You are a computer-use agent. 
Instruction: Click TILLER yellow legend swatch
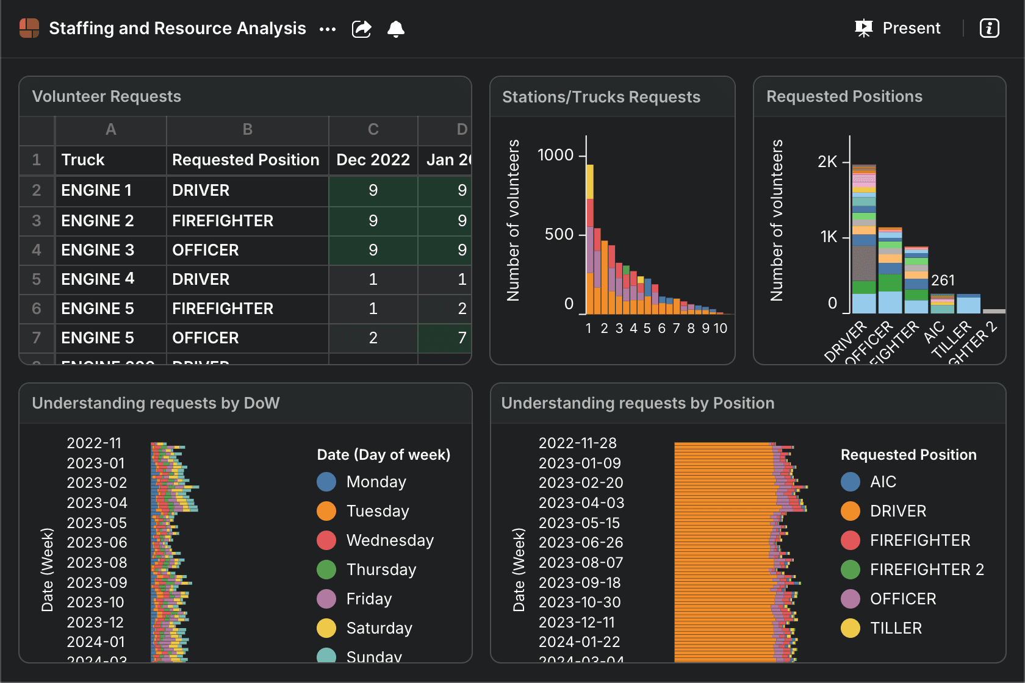click(x=851, y=628)
